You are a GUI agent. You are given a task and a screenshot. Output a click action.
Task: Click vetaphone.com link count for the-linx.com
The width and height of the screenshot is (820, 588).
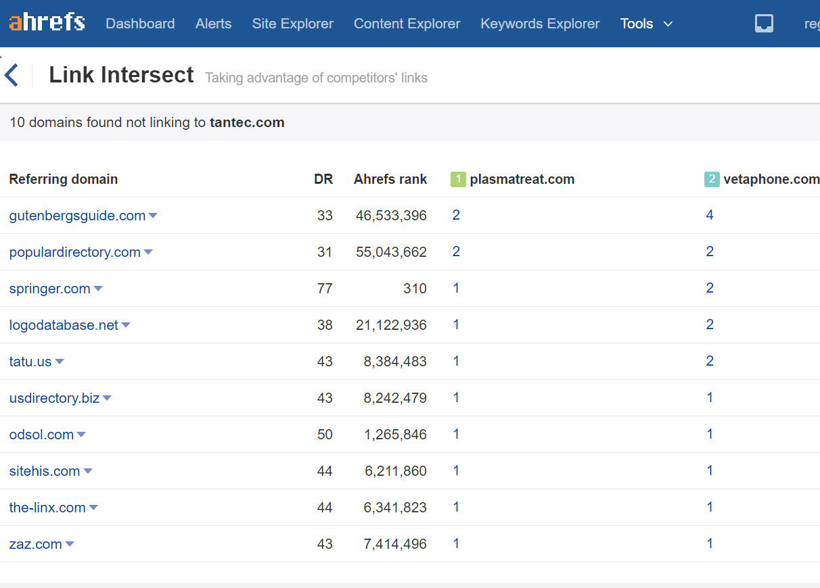710,507
